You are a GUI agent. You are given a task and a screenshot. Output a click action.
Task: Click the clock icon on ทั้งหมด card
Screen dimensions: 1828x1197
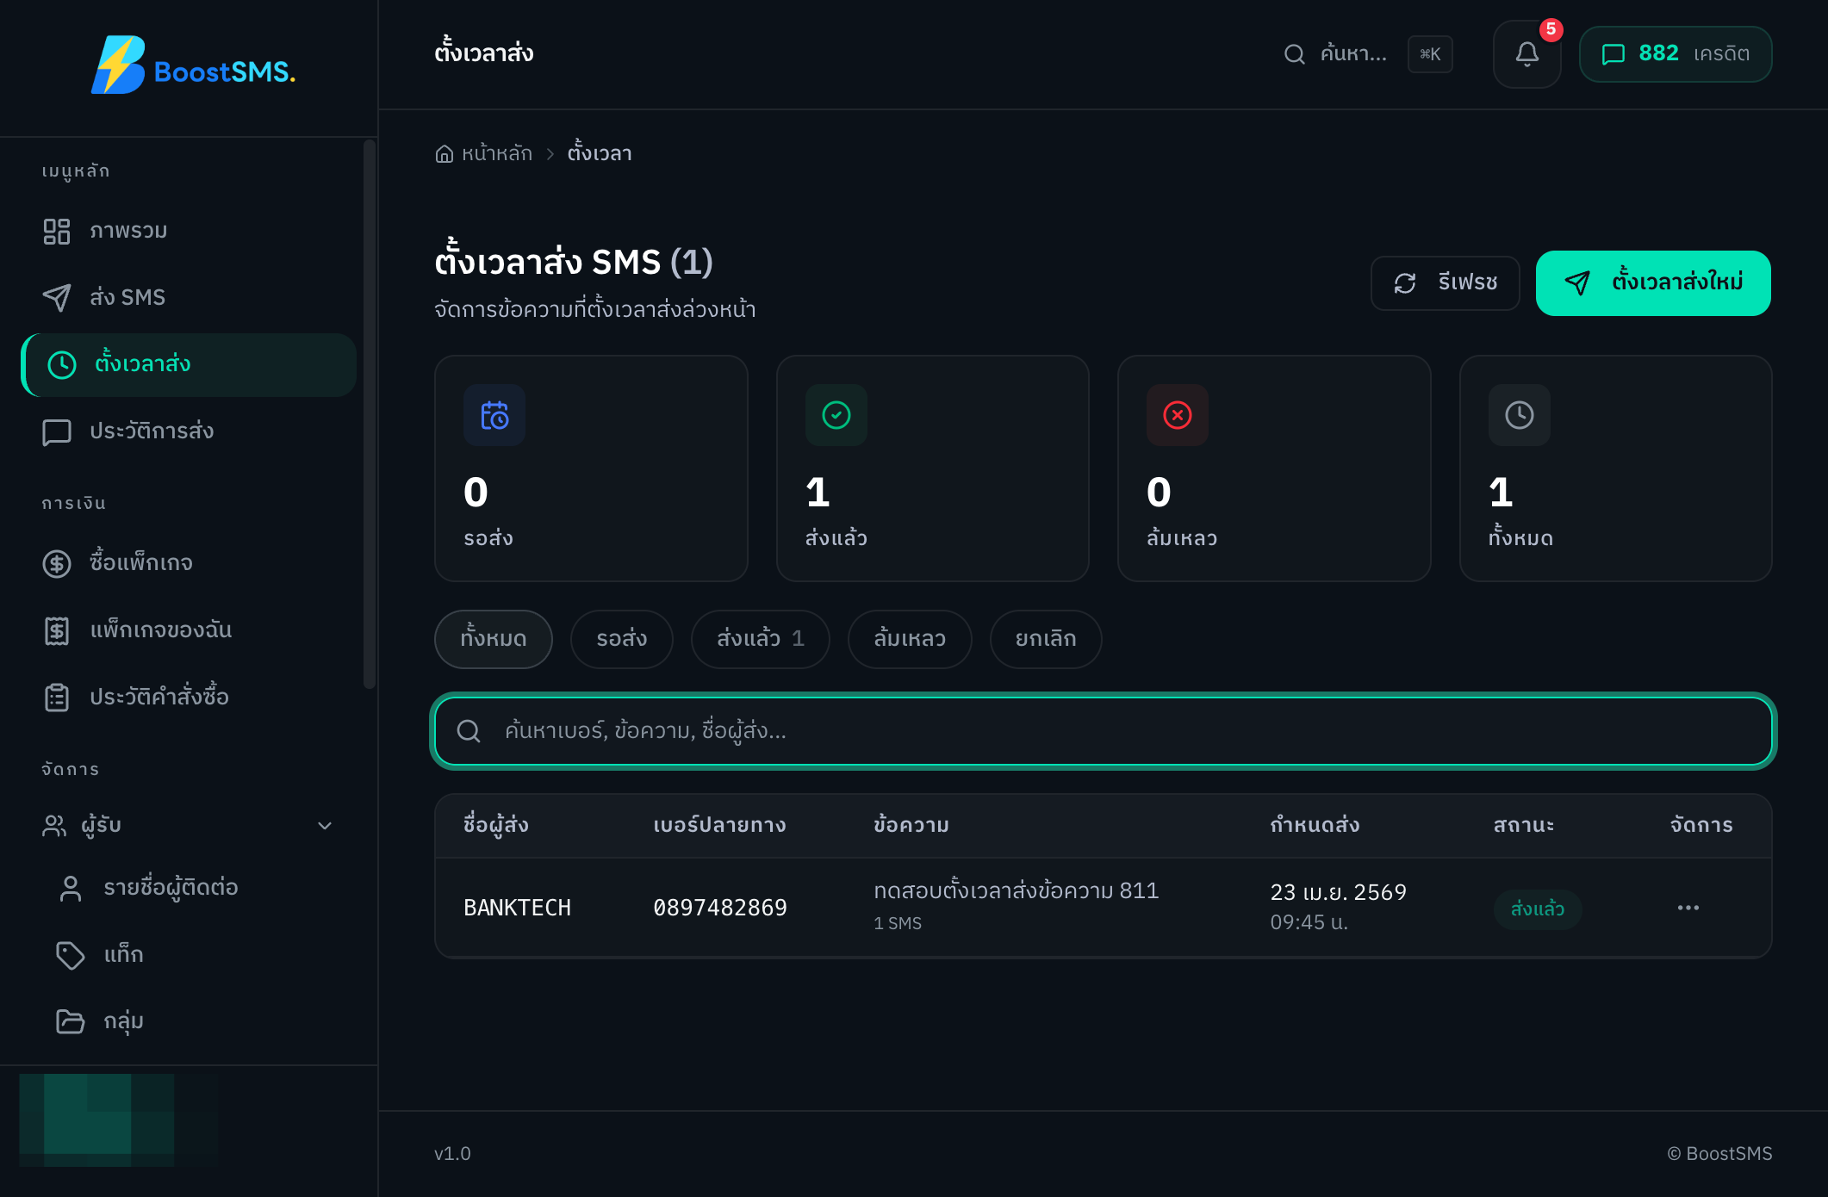tap(1519, 415)
